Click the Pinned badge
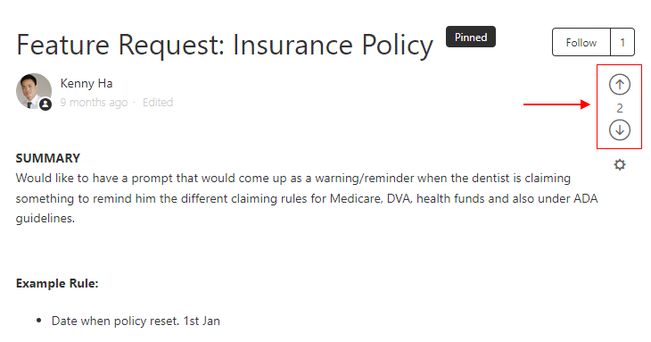This screenshot has width=651, height=342. [x=470, y=37]
